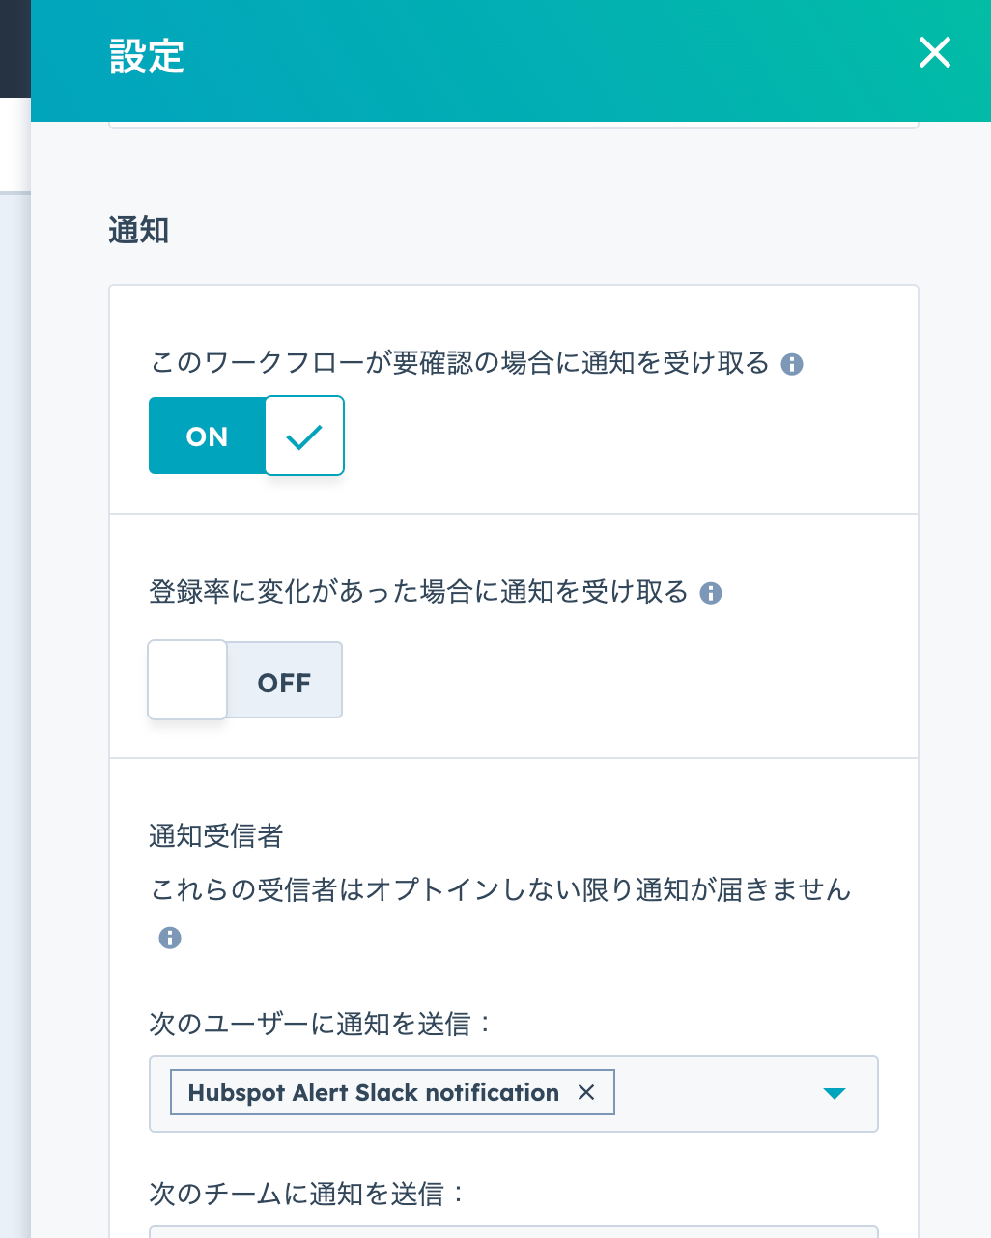Click the 通知 section heading
The width and height of the screenshot is (991, 1238).
pyautogui.click(x=139, y=231)
